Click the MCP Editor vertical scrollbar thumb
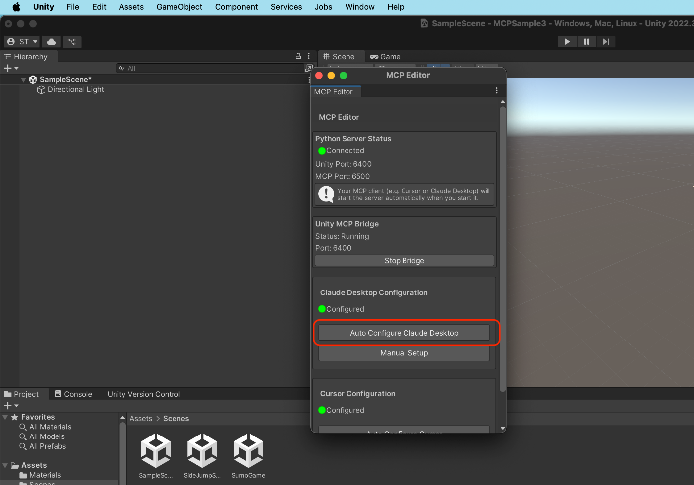Image resolution: width=694 pixels, height=485 pixels. click(x=503, y=249)
